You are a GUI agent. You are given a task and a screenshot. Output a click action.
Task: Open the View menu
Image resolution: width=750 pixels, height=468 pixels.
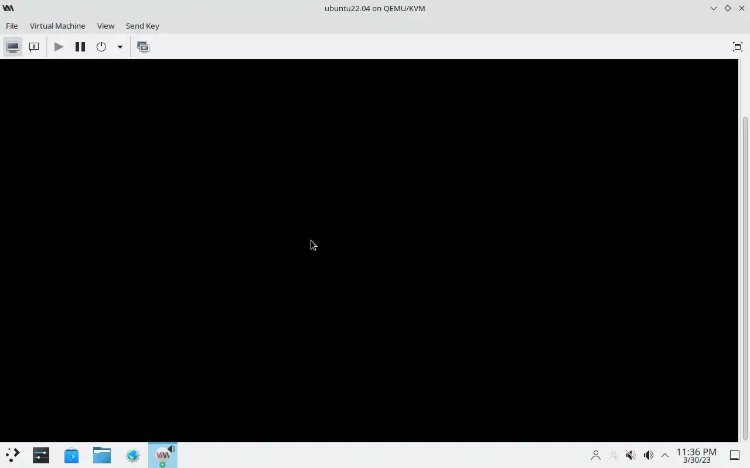(x=105, y=26)
